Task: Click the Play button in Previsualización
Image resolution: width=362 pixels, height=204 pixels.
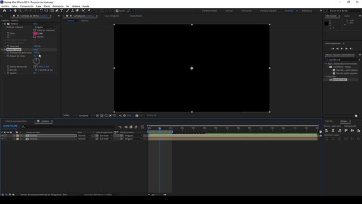Action: 342,49
